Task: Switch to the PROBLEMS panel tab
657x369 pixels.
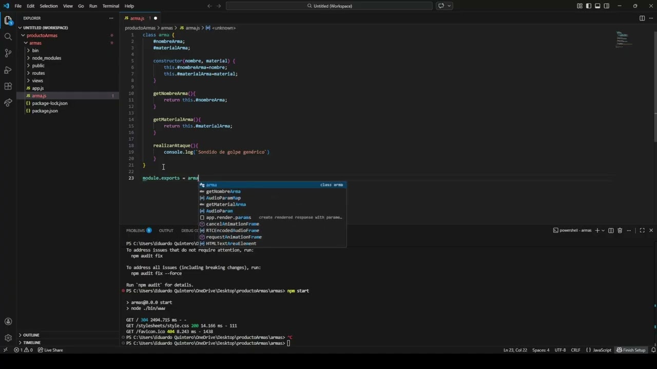Action: (139, 231)
